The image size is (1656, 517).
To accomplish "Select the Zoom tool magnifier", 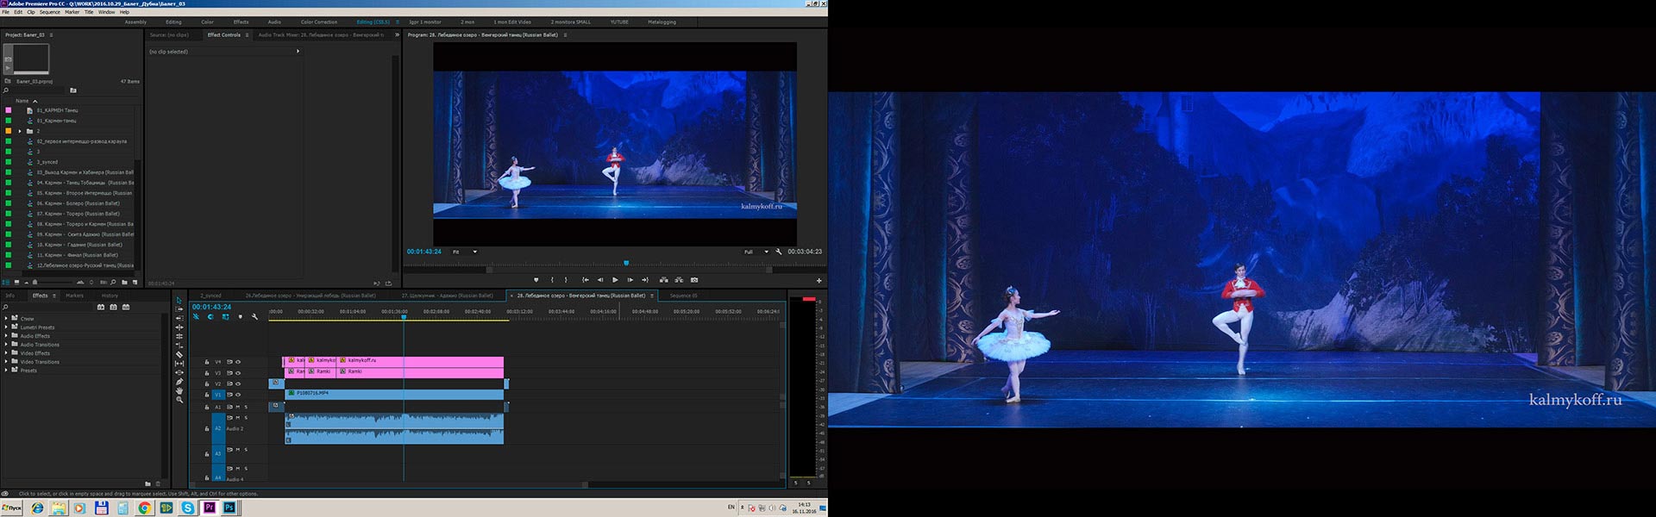I will 179,400.
